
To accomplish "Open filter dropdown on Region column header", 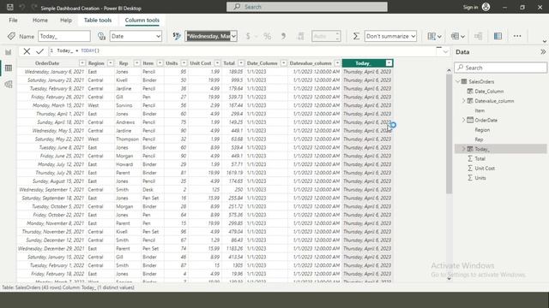I will tap(111, 63).
